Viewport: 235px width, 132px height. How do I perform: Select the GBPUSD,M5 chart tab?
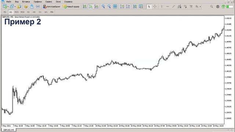pyautogui.click(x=8, y=130)
